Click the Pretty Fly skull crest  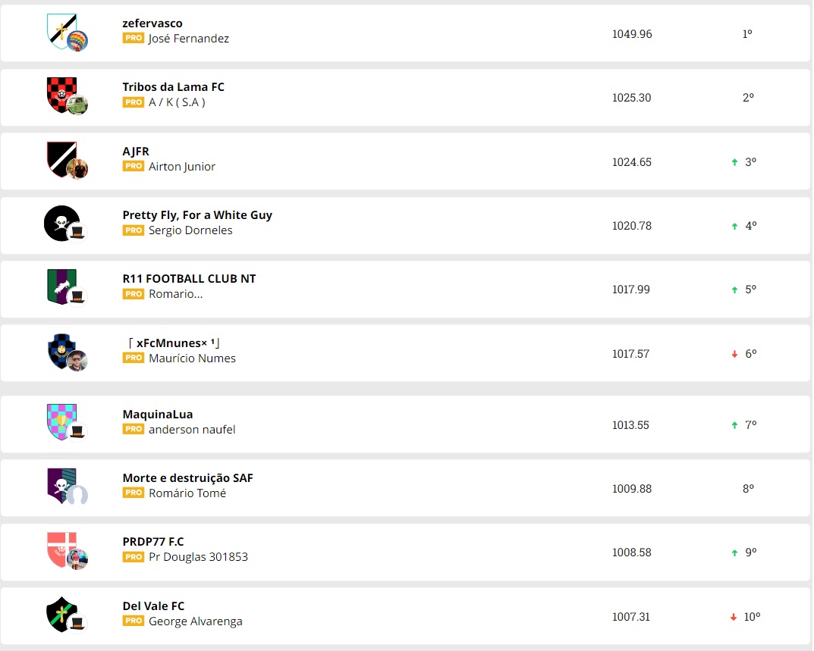point(59,222)
